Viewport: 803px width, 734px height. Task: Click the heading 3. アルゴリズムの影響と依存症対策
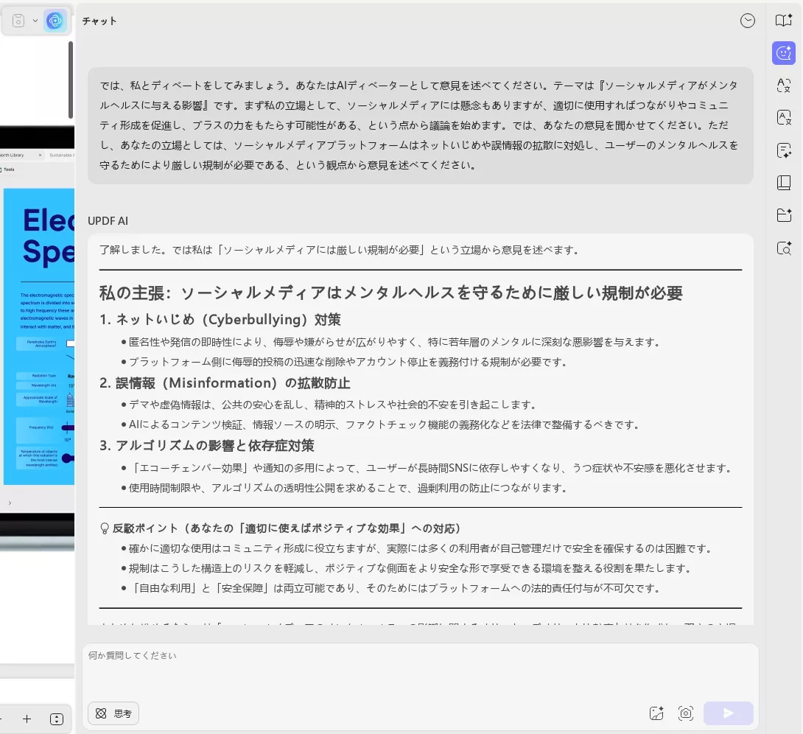tap(207, 445)
